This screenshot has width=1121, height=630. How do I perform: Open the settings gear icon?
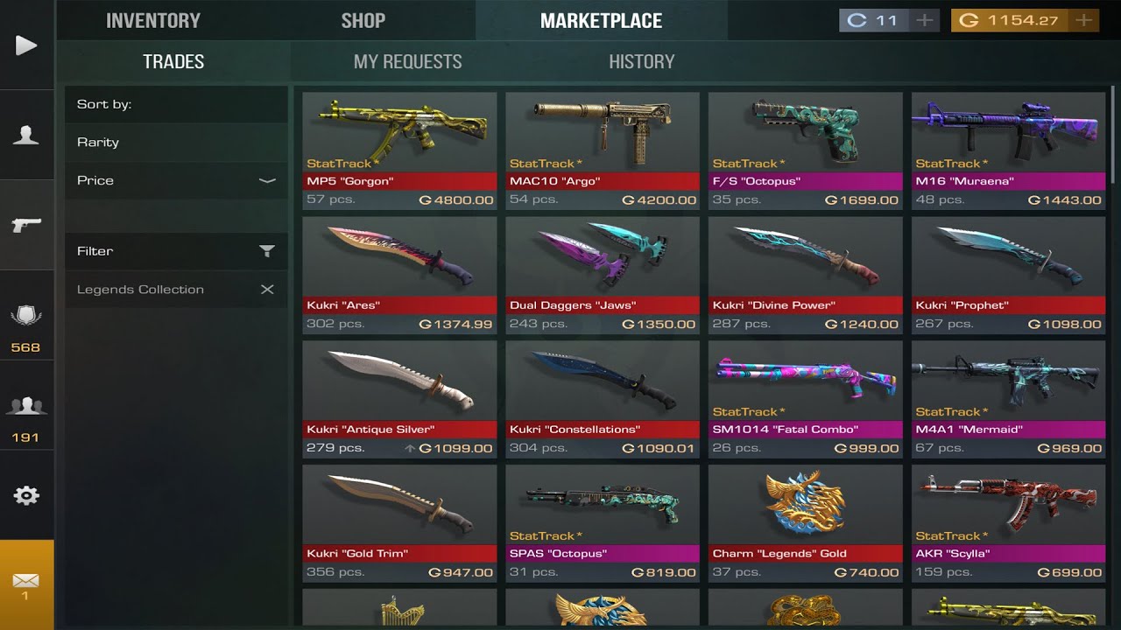pyautogui.click(x=26, y=496)
